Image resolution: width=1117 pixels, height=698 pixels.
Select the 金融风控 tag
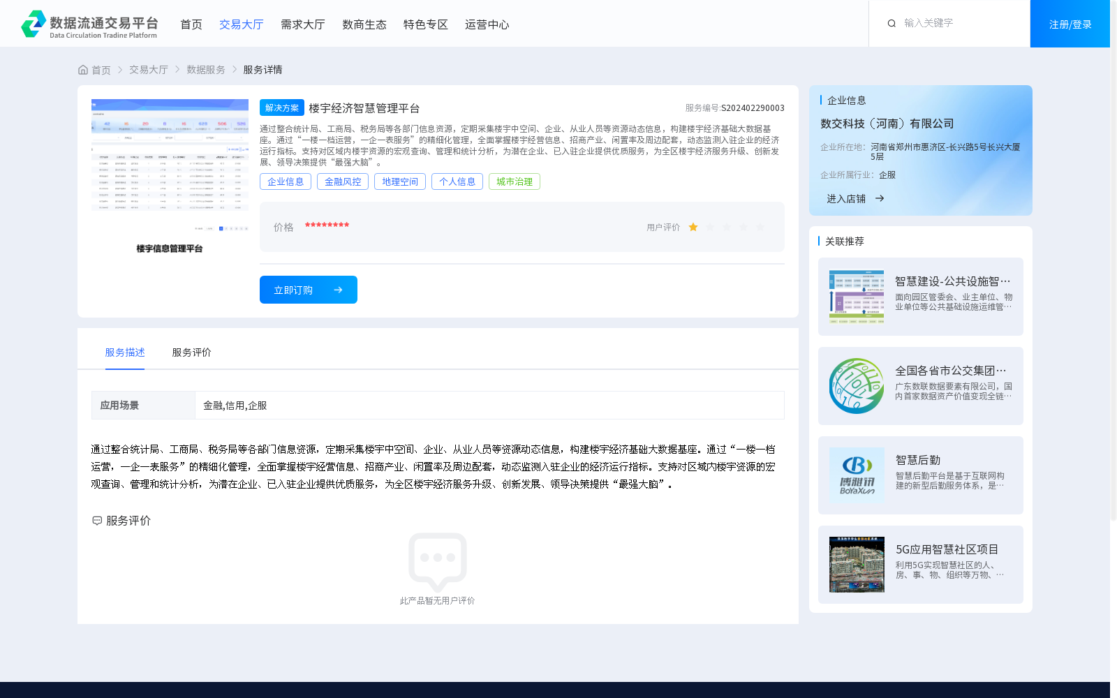pos(343,181)
